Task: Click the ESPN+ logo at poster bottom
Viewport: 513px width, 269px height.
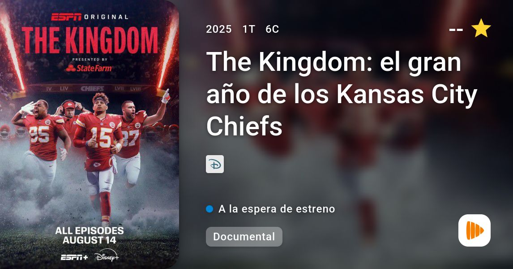Action: tap(75, 257)
